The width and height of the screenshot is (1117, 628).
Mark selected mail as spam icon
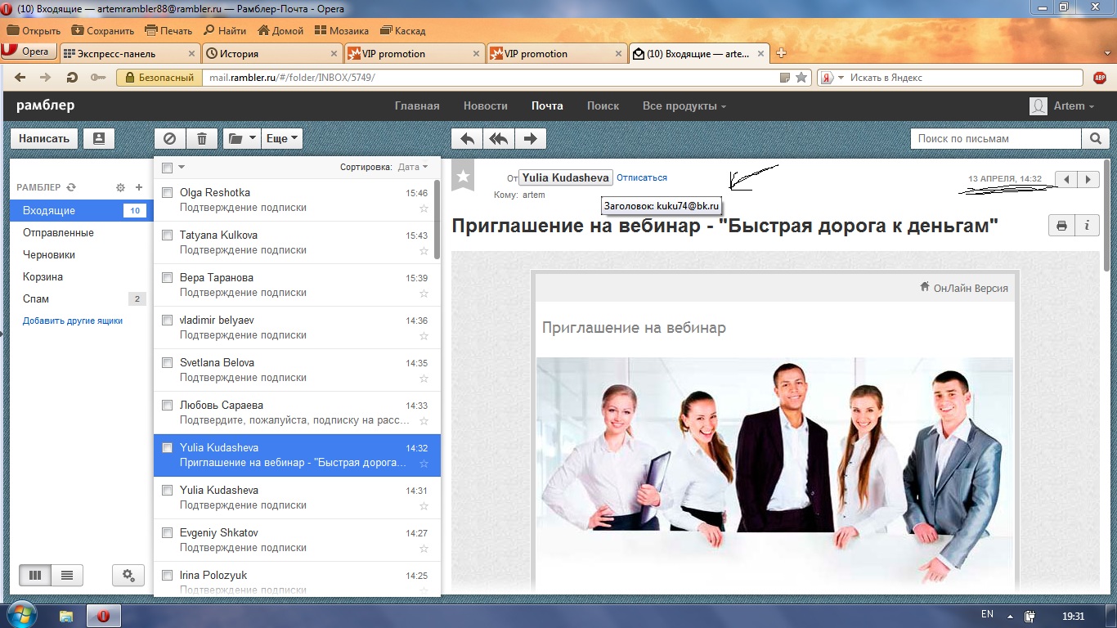pos(170,138)
